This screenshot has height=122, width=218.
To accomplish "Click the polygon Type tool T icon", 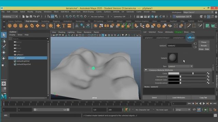I will tap(64, 26).
